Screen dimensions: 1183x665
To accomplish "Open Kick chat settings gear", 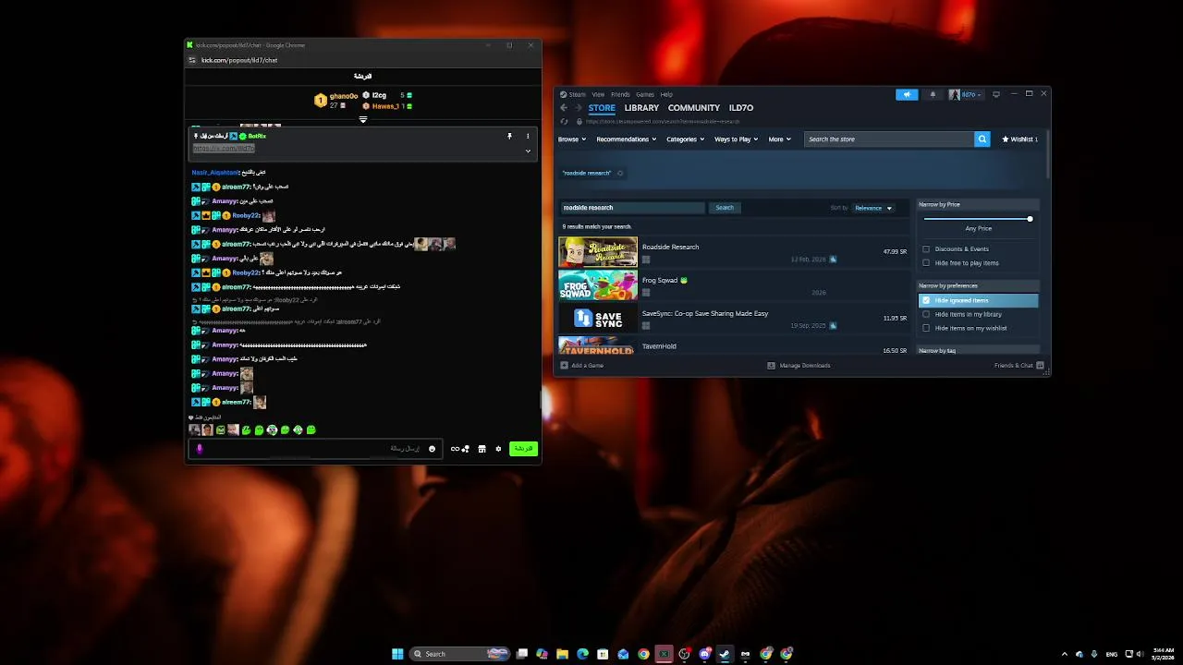I will (x=498, y=449).
